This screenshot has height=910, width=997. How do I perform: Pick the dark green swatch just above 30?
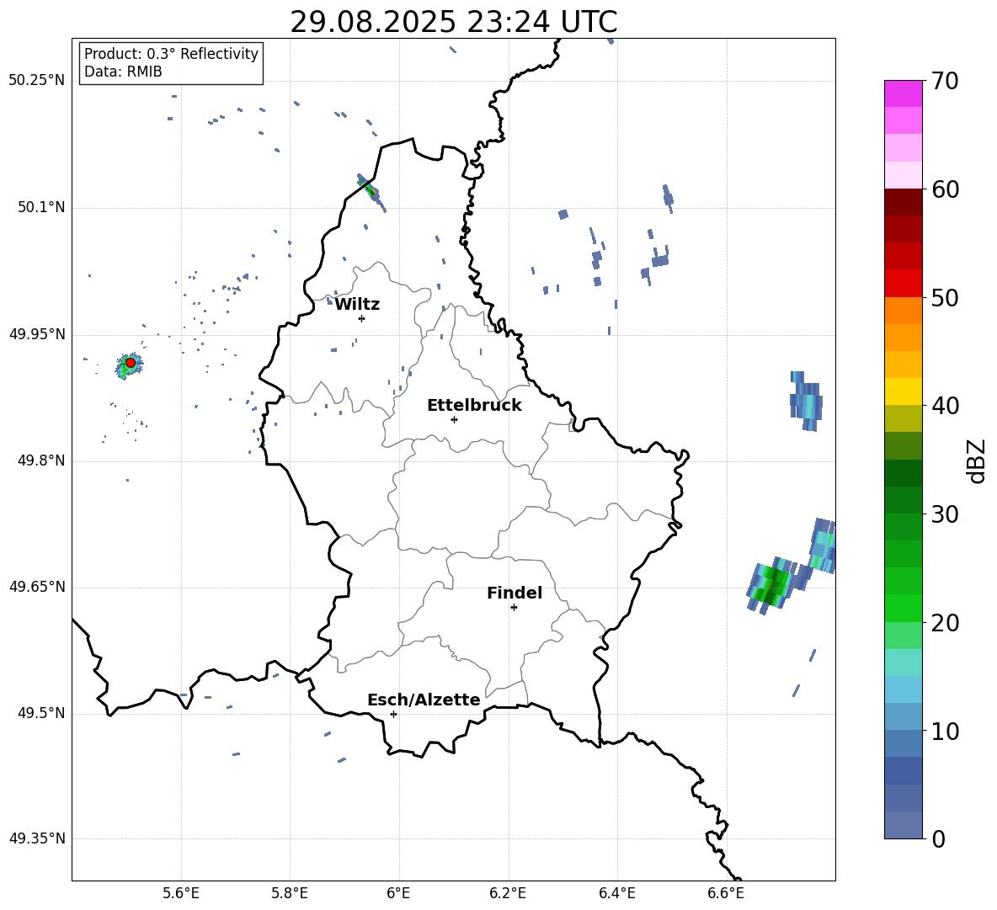click(x=903, y=499)
